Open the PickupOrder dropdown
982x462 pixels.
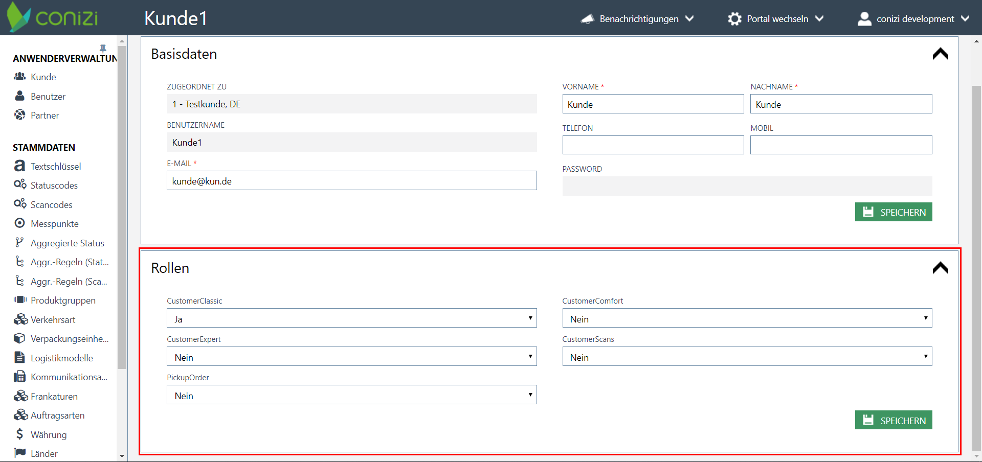coord(351,395)
